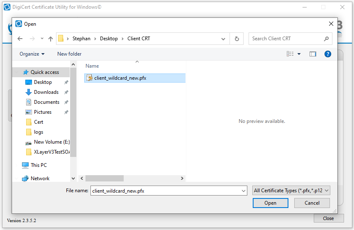Click the Pictures icon
Image resolution: width=354 pixels, height=230 pixels.
coord(29,112)
